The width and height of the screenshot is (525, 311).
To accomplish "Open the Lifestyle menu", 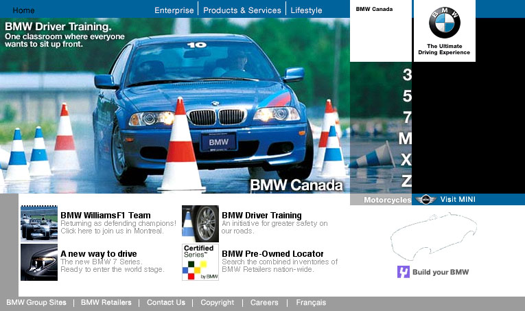I will [x=306, y=10].
